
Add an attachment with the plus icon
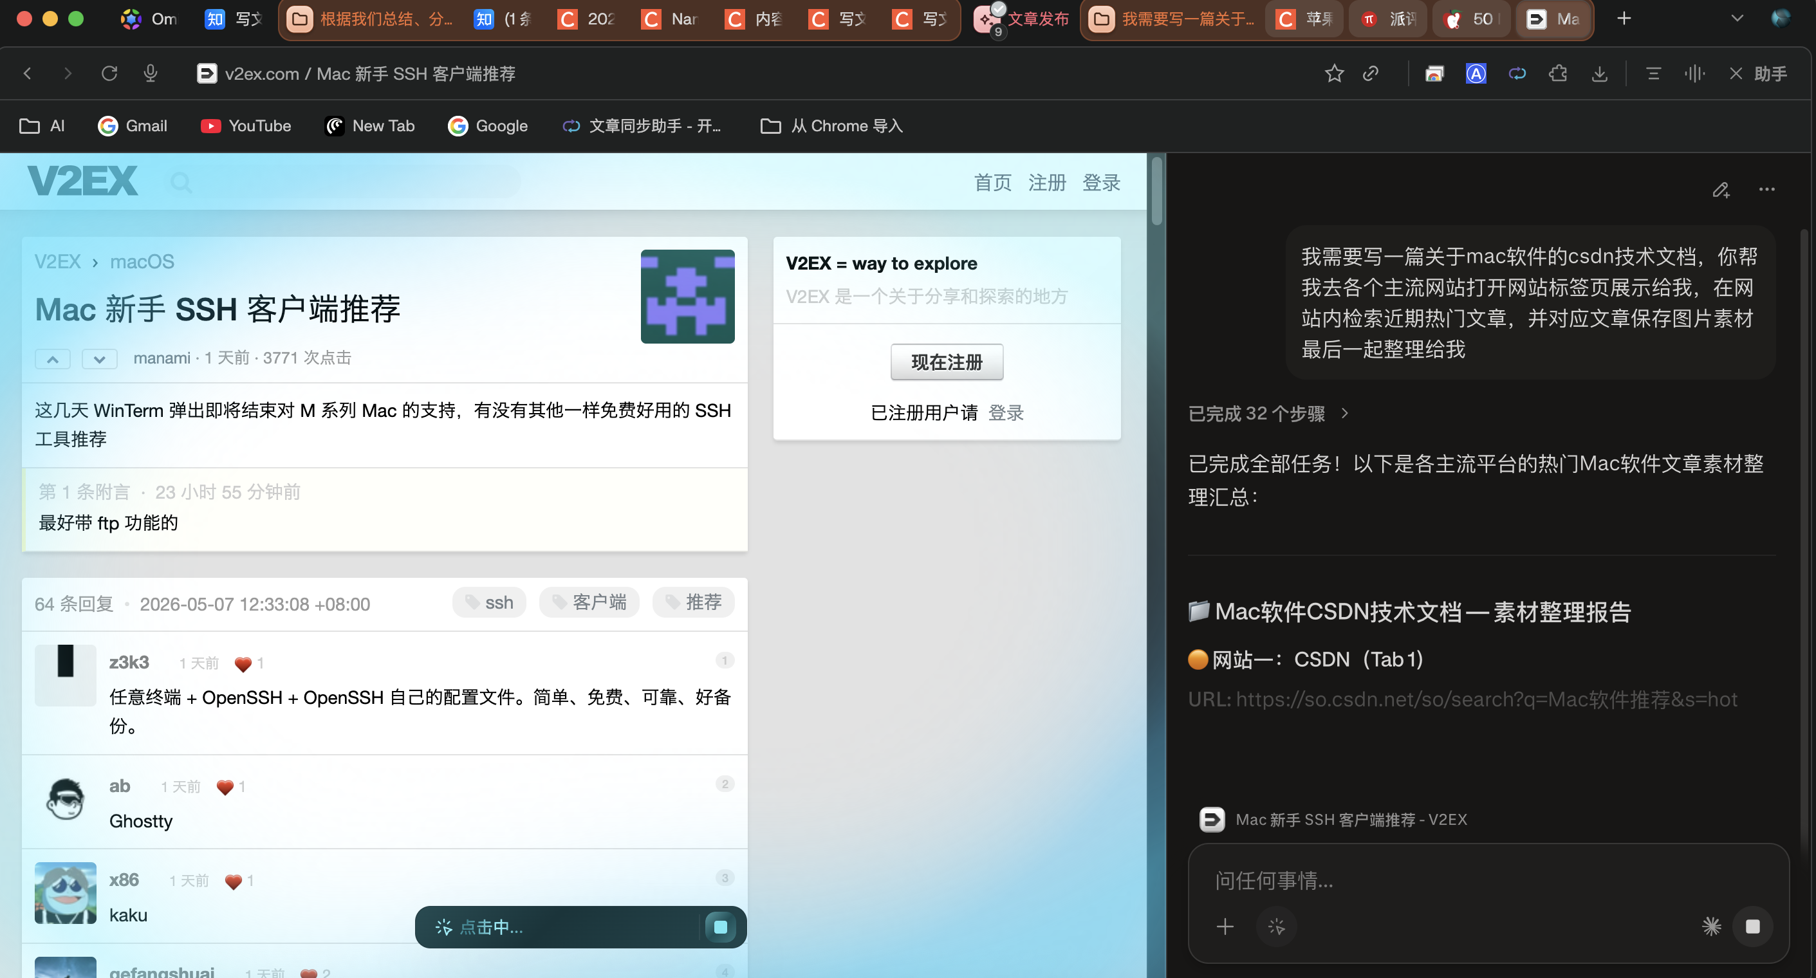coord(1225,927)
